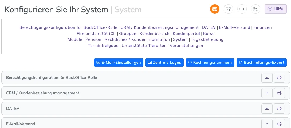Open Zentrale Logos button
The image size is (291, 128).
pos(164,62)
